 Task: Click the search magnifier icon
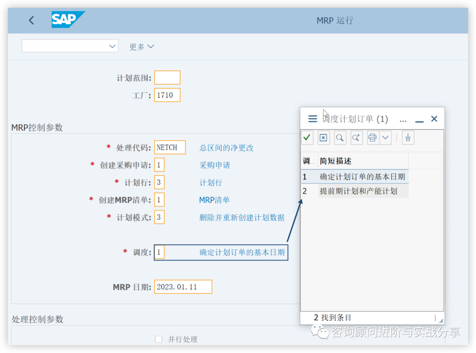[340, 138]
